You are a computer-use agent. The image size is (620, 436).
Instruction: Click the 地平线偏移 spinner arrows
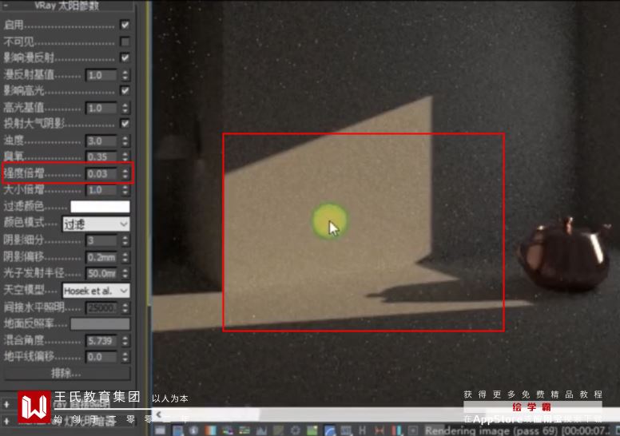pyautogui.click(x=125, y=357)
